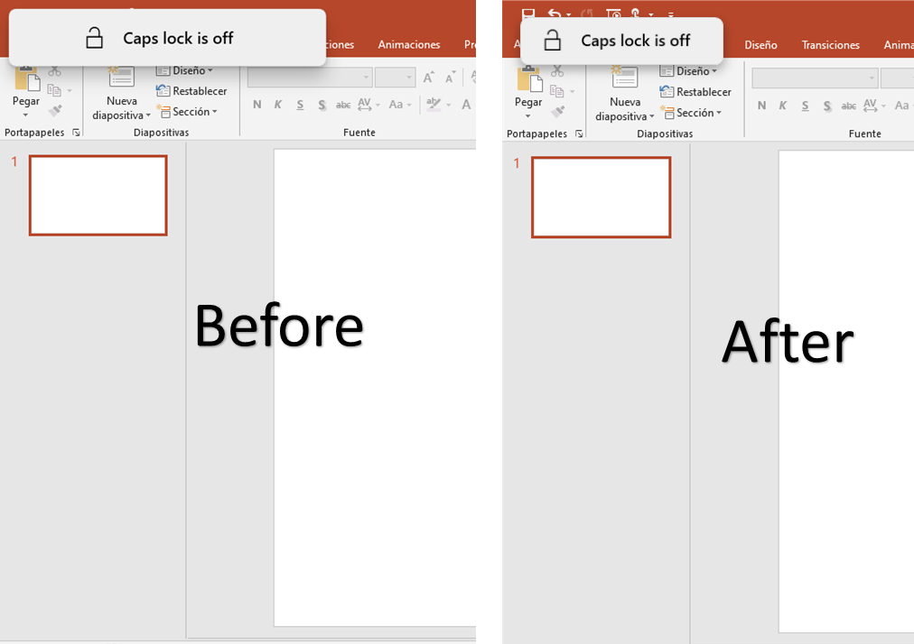Click the AV character spacing icon in After screenshot
914x644 pixels.
[871, 106]
